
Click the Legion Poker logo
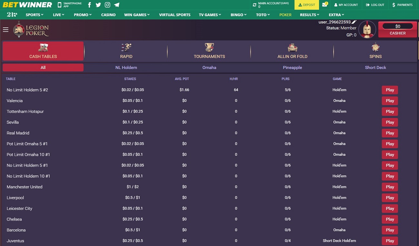[x=31, y=30]
